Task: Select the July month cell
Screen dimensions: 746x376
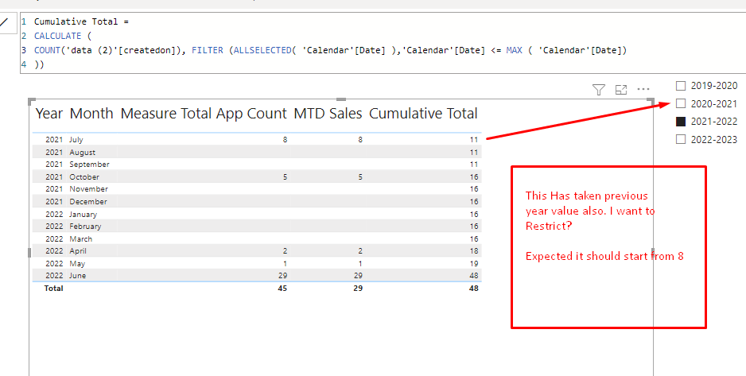Action: pyautogui.click(x=76, y=140)
